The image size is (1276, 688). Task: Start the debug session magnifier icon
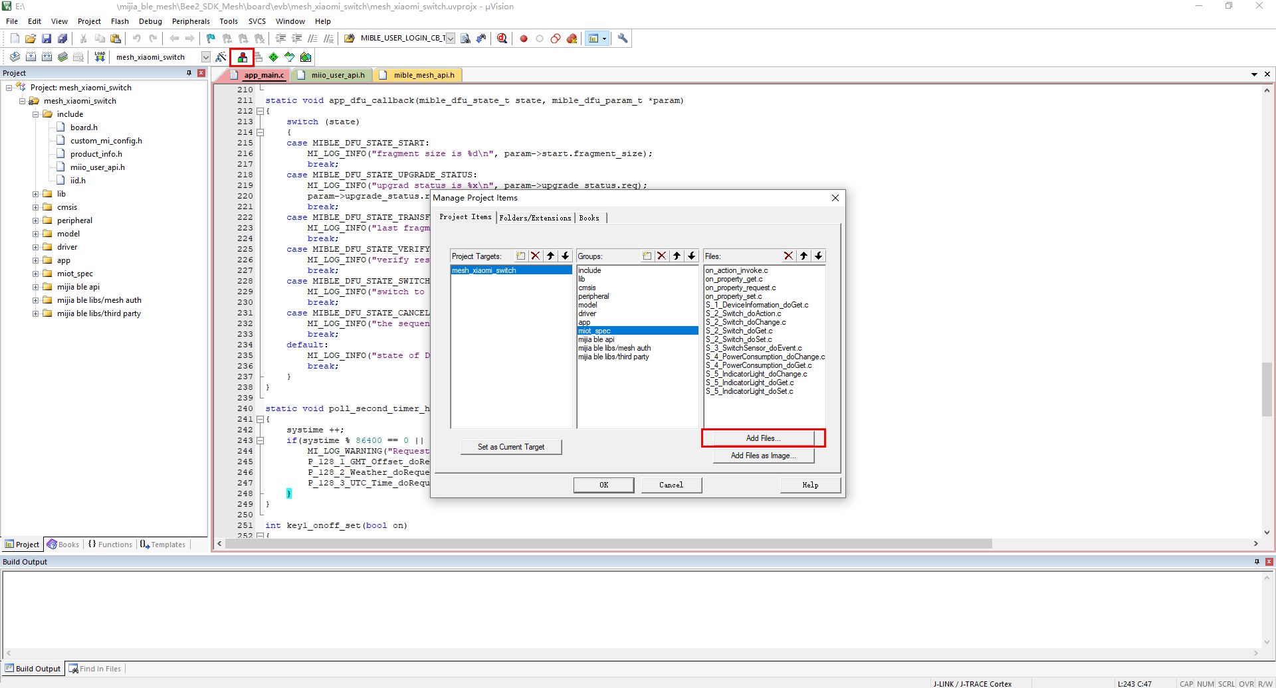(x=502, y=39)
